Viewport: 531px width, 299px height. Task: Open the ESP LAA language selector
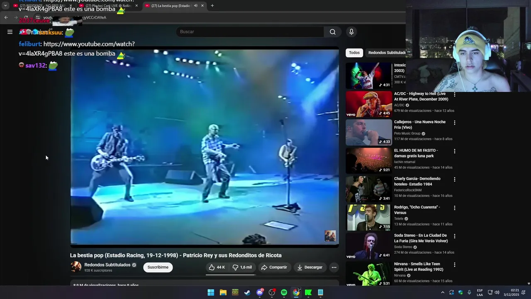(480, 292)
